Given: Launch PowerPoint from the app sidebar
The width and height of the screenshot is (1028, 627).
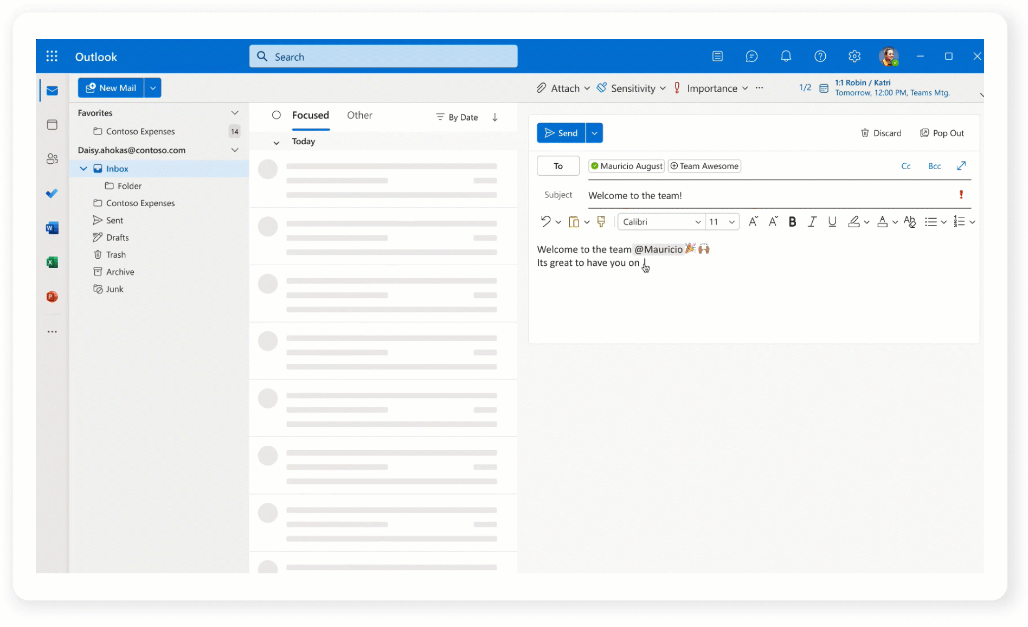Looking at the screenshot, I should [x=52, y=297].
